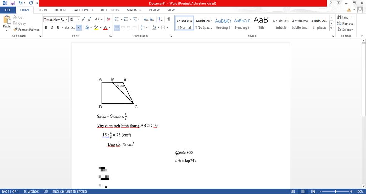Expand the Styles gallery more arrow
366x194 pixels.
click(x=331, y=29)
